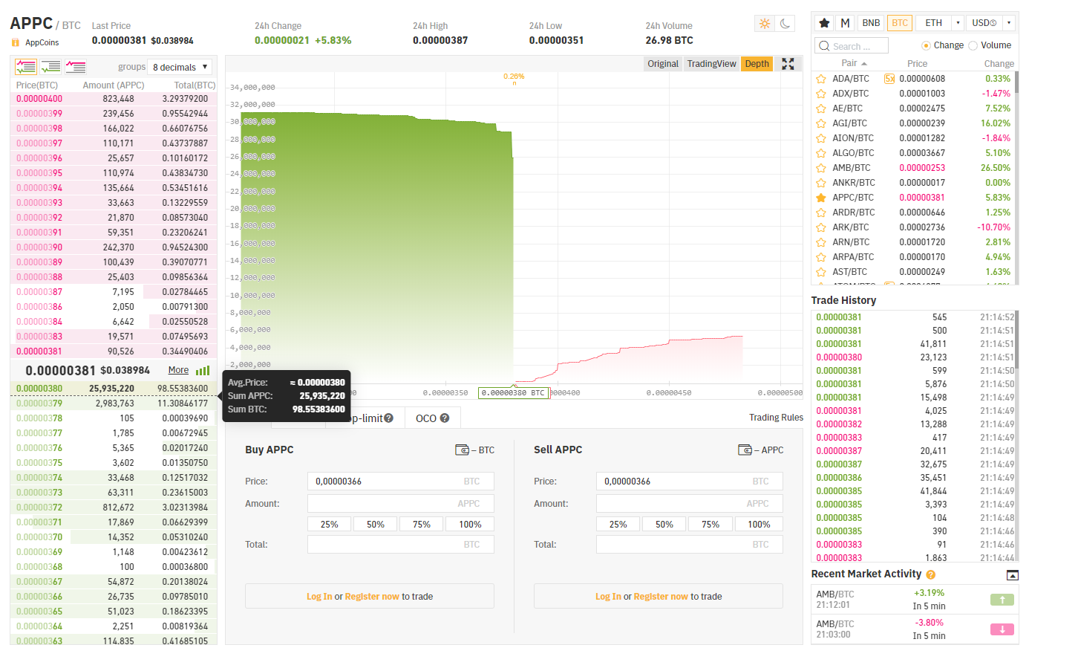Select the M margin market tab
The image size is (1078, 671).
pyautogui.click(x=845, y=23)
